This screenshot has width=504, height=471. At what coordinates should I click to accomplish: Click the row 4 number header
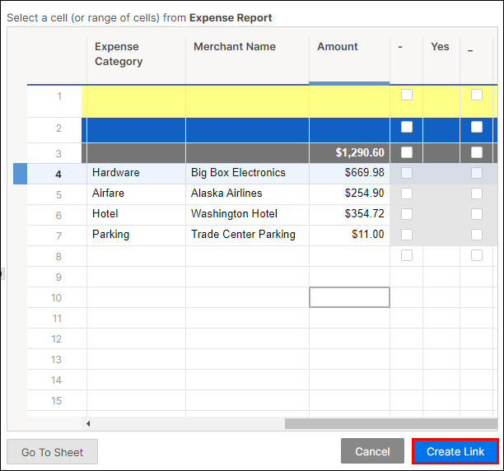[x=58, y=174]
